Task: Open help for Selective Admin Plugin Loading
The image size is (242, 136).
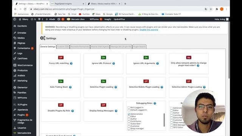Action: point(204,87)
